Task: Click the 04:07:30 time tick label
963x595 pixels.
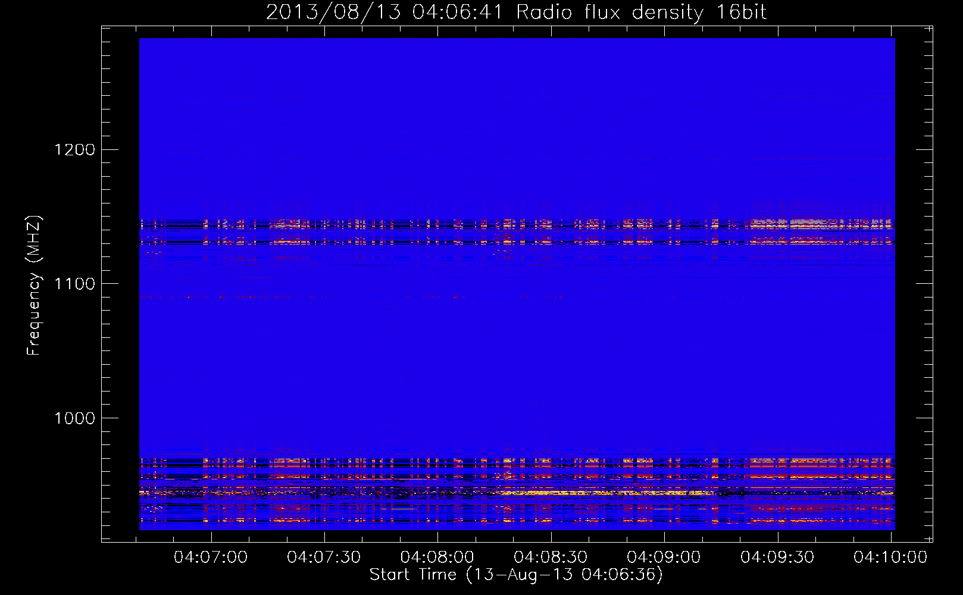Action: (324, 558)
